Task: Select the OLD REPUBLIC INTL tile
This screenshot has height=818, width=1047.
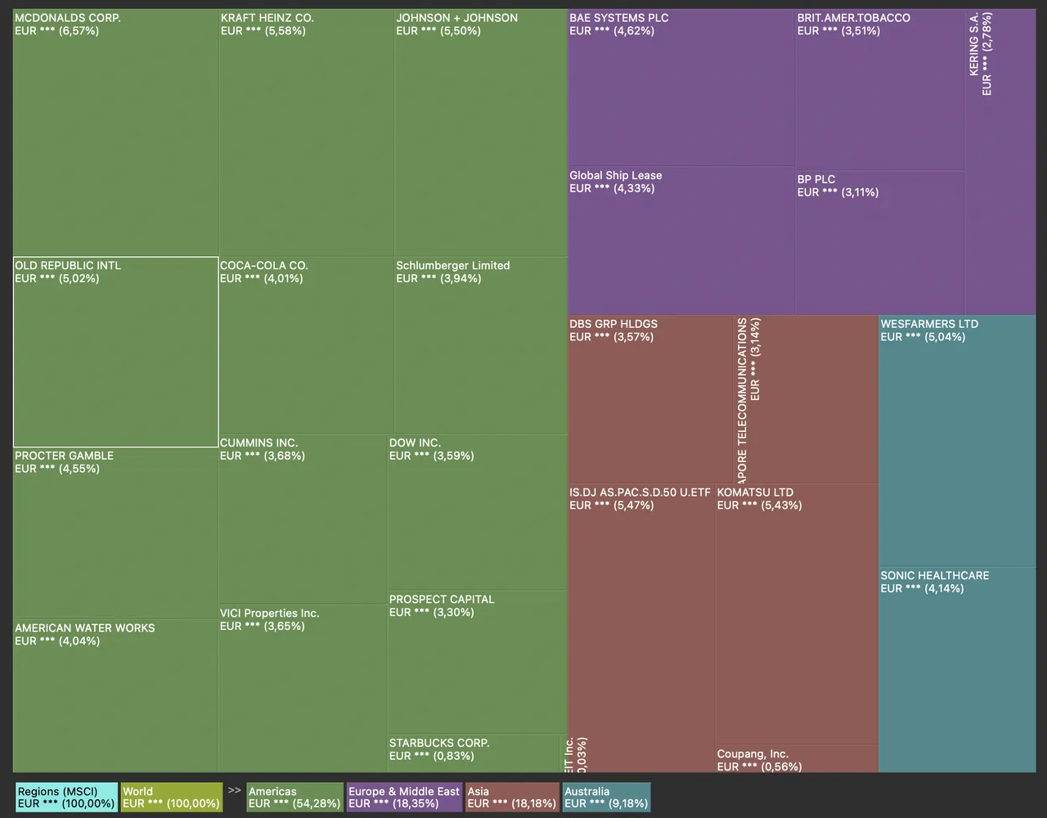Action: 115,352
